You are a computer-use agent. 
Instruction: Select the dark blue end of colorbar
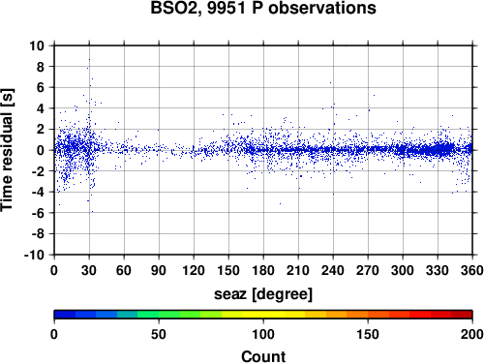[65, 315]
